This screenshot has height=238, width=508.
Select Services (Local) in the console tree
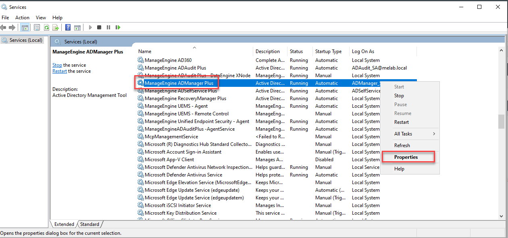25,40
